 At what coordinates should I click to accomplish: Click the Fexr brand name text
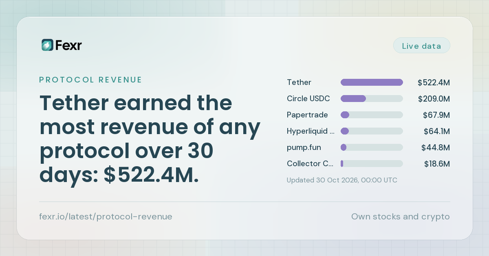pyautogui.click(x=68, y=45)
